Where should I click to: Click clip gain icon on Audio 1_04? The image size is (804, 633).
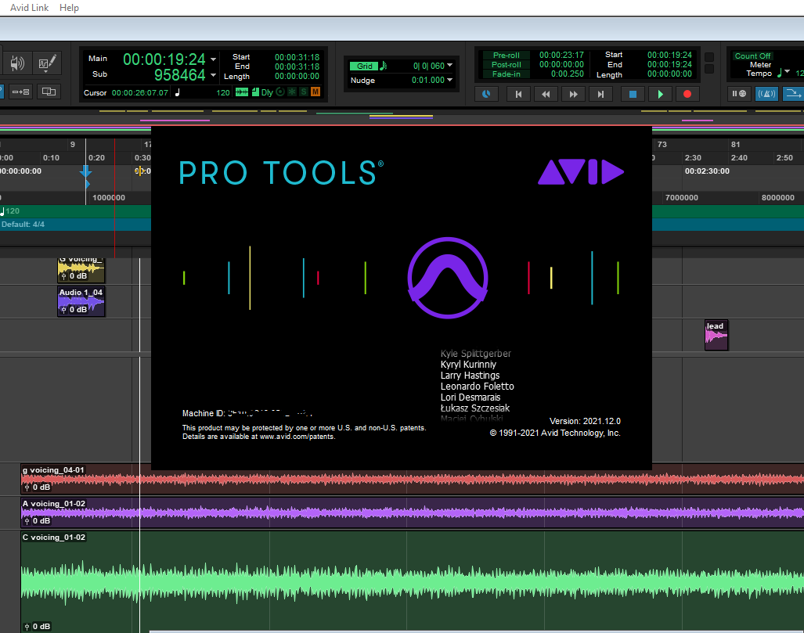coord(64,310)
